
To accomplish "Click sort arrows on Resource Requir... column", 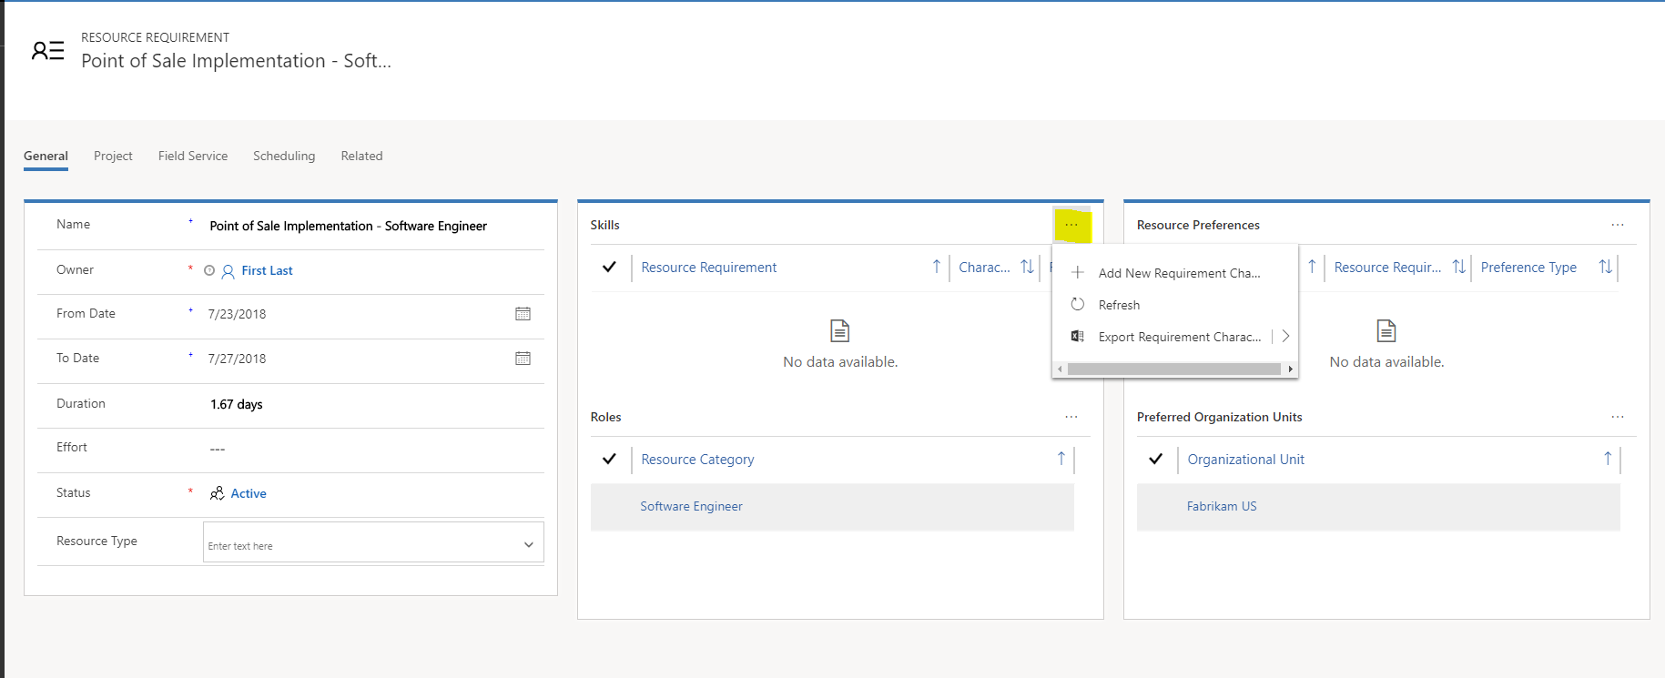I will coord(1458,267).
